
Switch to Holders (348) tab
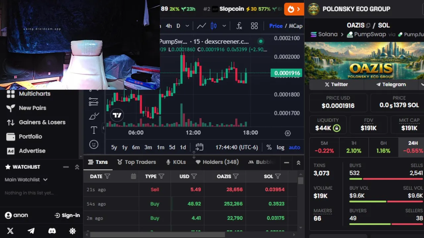tap(217, 162)
